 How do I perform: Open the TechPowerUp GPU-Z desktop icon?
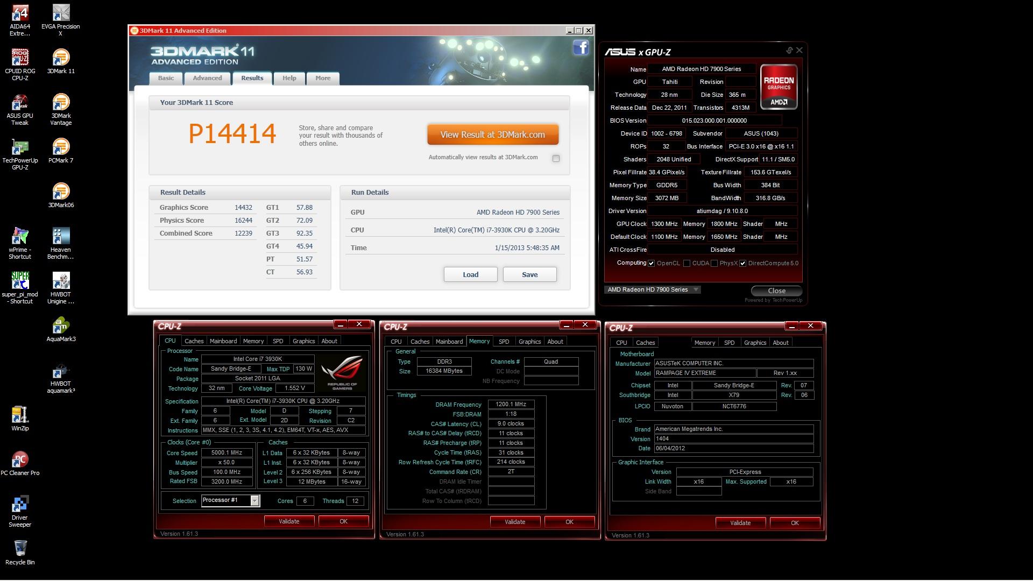pyautogui.click(x=20, y=154)
